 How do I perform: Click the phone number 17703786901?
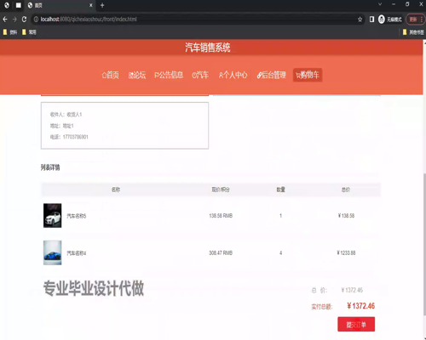pyautogui.click(x=75, y=137)
